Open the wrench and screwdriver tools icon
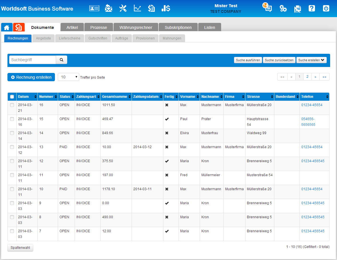337x260 pixels. pyautogui.click(x=123, y=8)
